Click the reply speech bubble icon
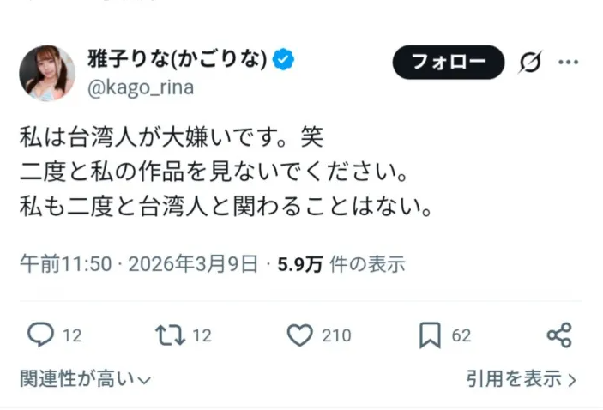The image size is (603, 410). (x=40, y=335)
